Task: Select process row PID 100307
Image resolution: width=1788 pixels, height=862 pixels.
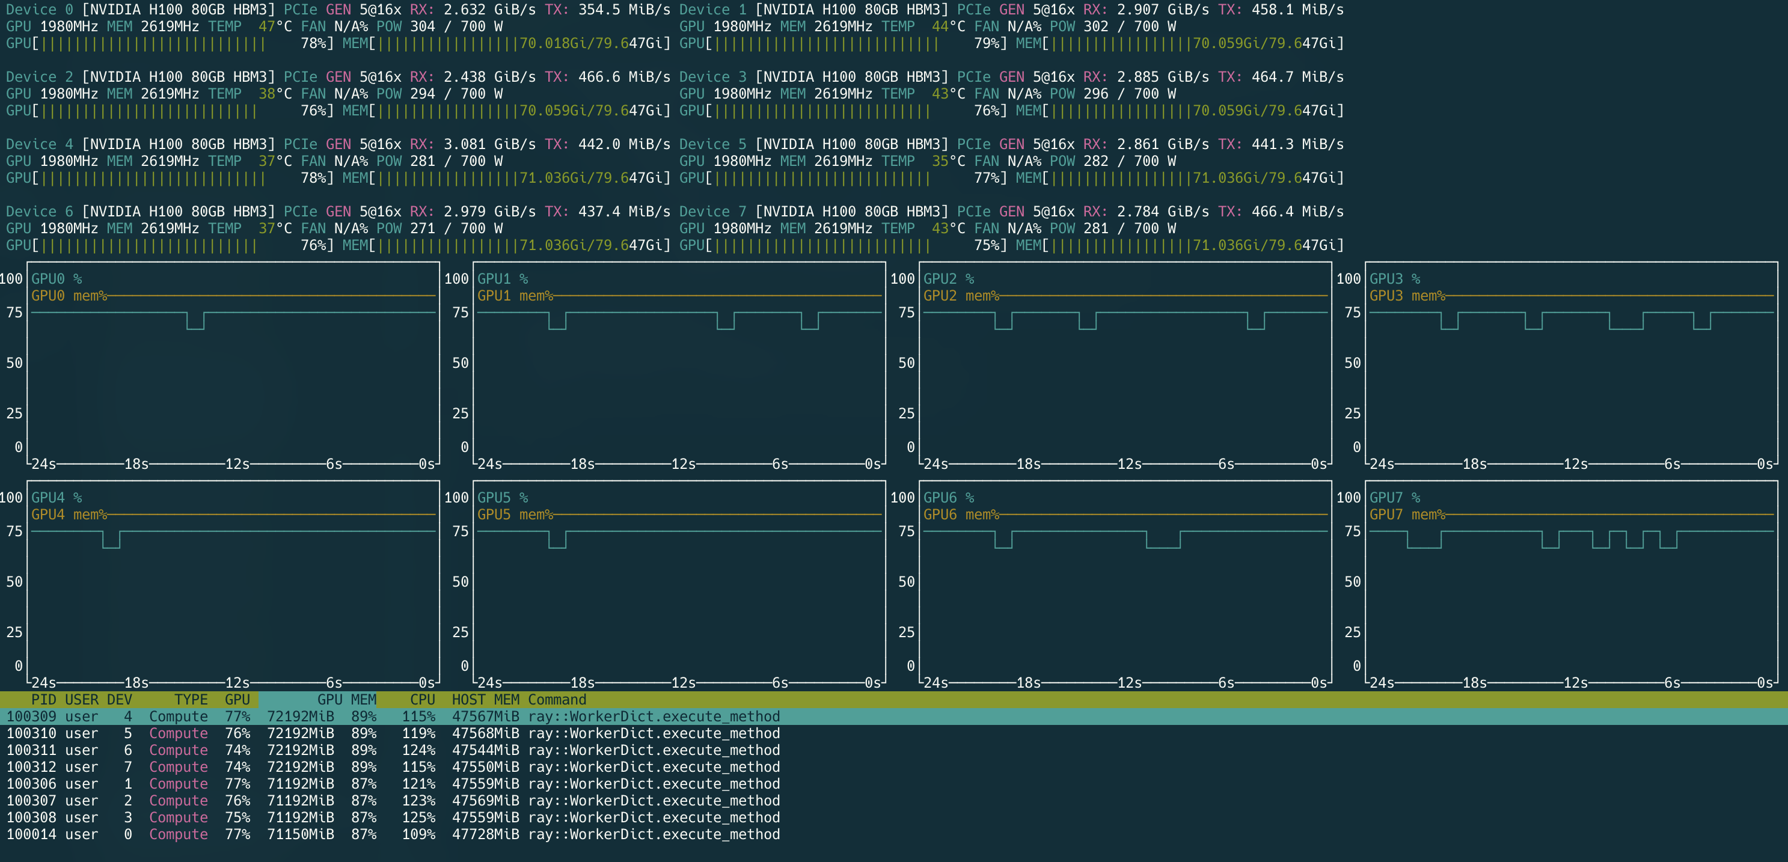Action: (x=894, y=800)
